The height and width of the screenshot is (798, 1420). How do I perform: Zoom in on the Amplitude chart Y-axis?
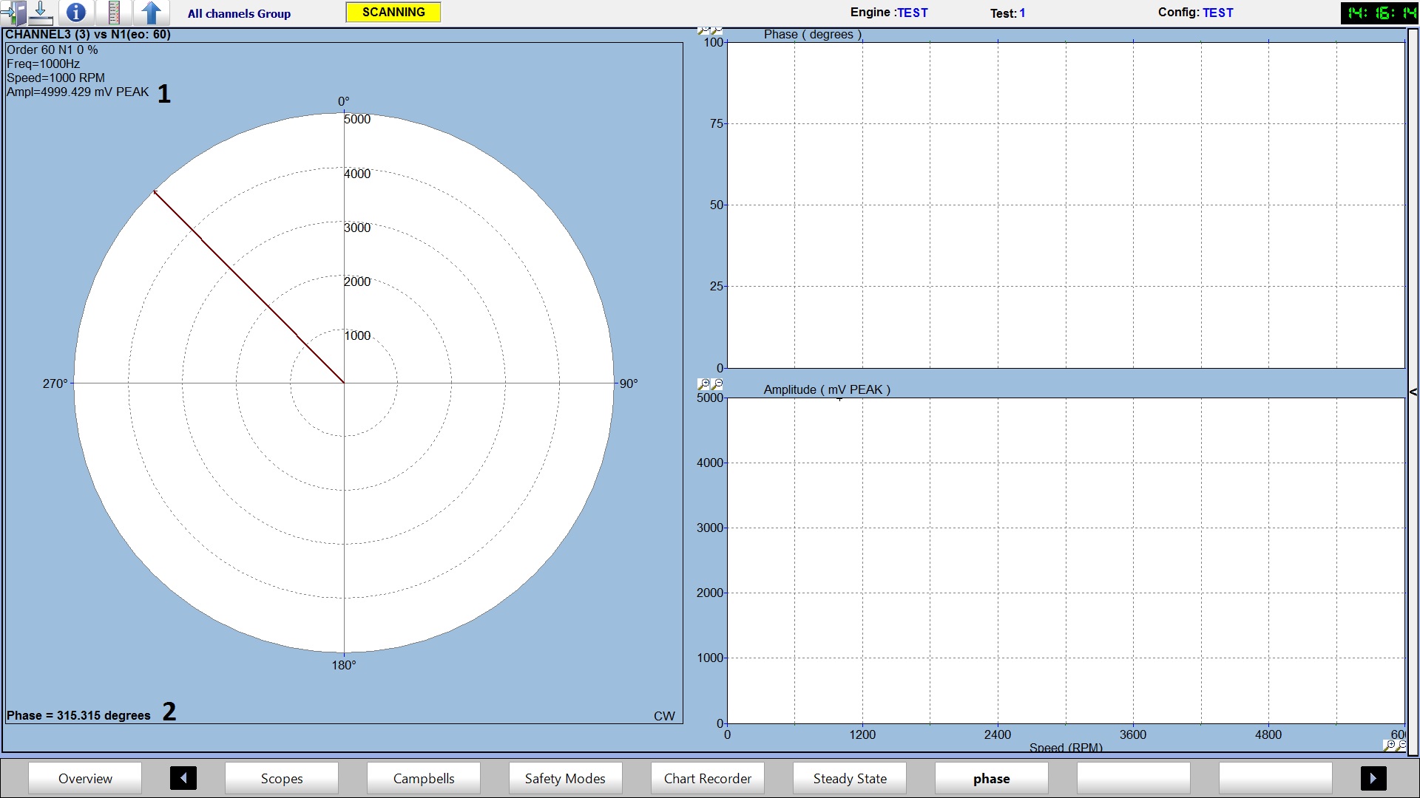point(703,384)
